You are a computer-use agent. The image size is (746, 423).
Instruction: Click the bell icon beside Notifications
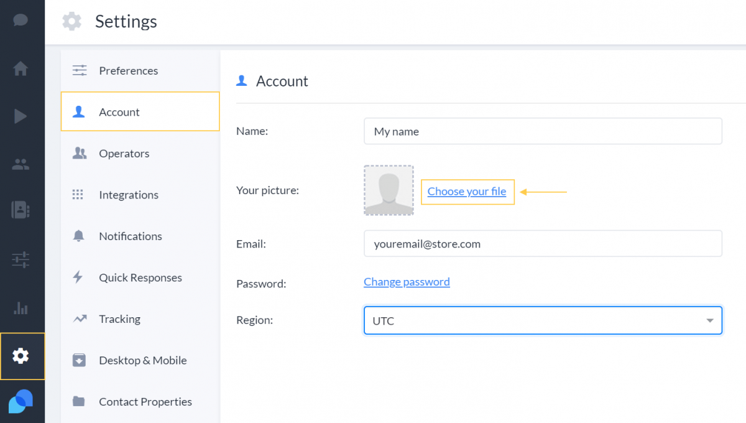[78, 236]
